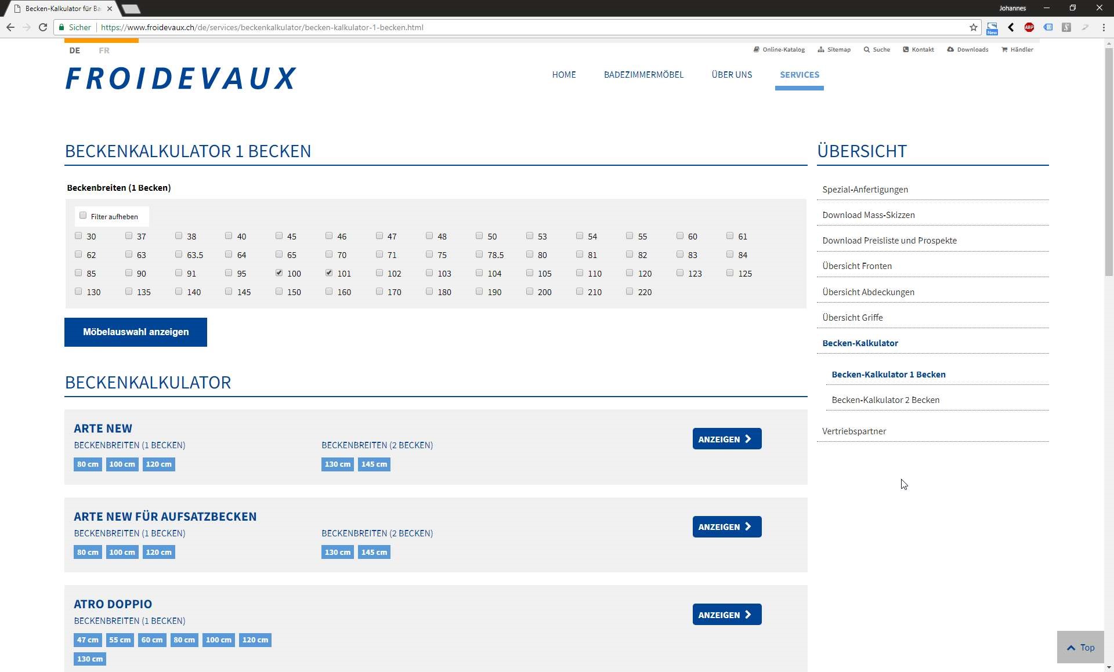This screenshot has width=1114, height=672.
Task: Check the 120 width checkbox
Action: tap(630, 273)
